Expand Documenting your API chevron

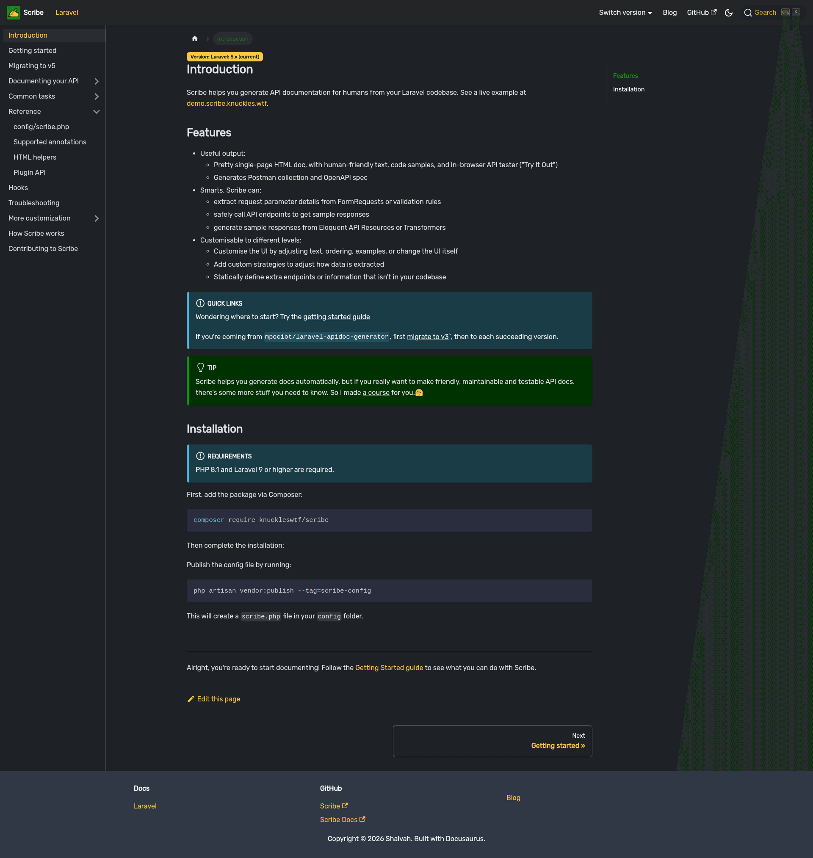pyautogui.click(x=97, y=81)
